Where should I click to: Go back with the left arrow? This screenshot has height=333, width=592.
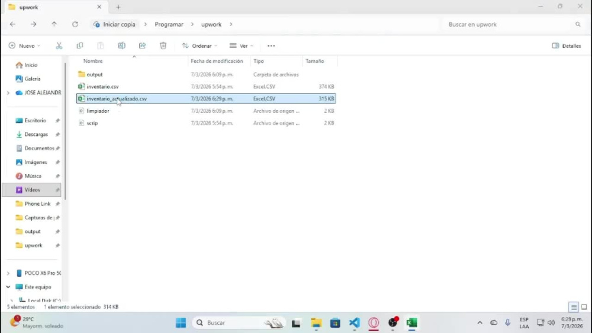click(13, 24)
